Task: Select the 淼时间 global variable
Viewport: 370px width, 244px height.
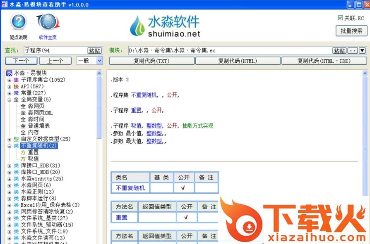Action: pyautogui.click(x=36, y=119)
